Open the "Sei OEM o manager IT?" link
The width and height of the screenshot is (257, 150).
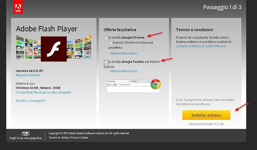31,101
